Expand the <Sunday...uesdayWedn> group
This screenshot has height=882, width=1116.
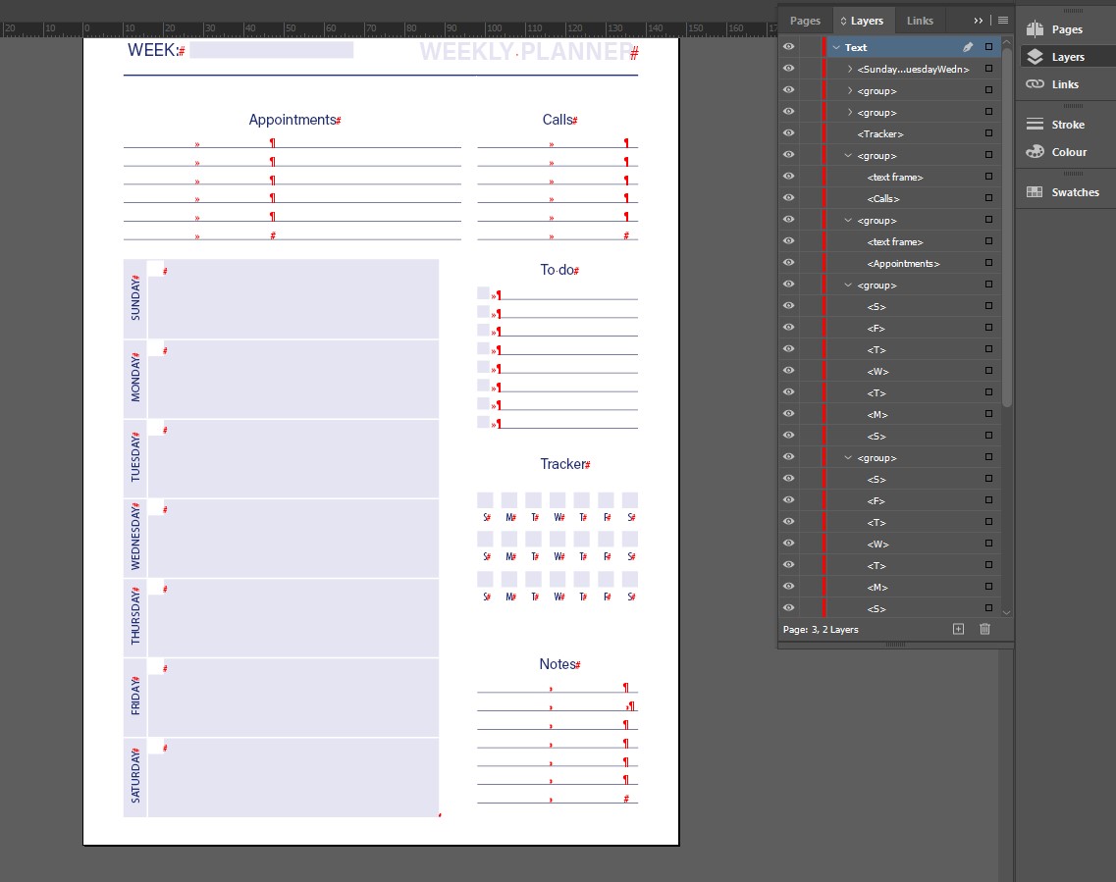pyautogui.click(x=850, y=68)
